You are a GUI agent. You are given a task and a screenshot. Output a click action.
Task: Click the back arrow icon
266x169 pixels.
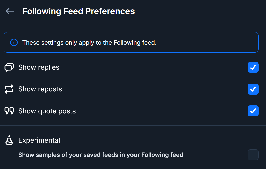click(x=10, y=11)
